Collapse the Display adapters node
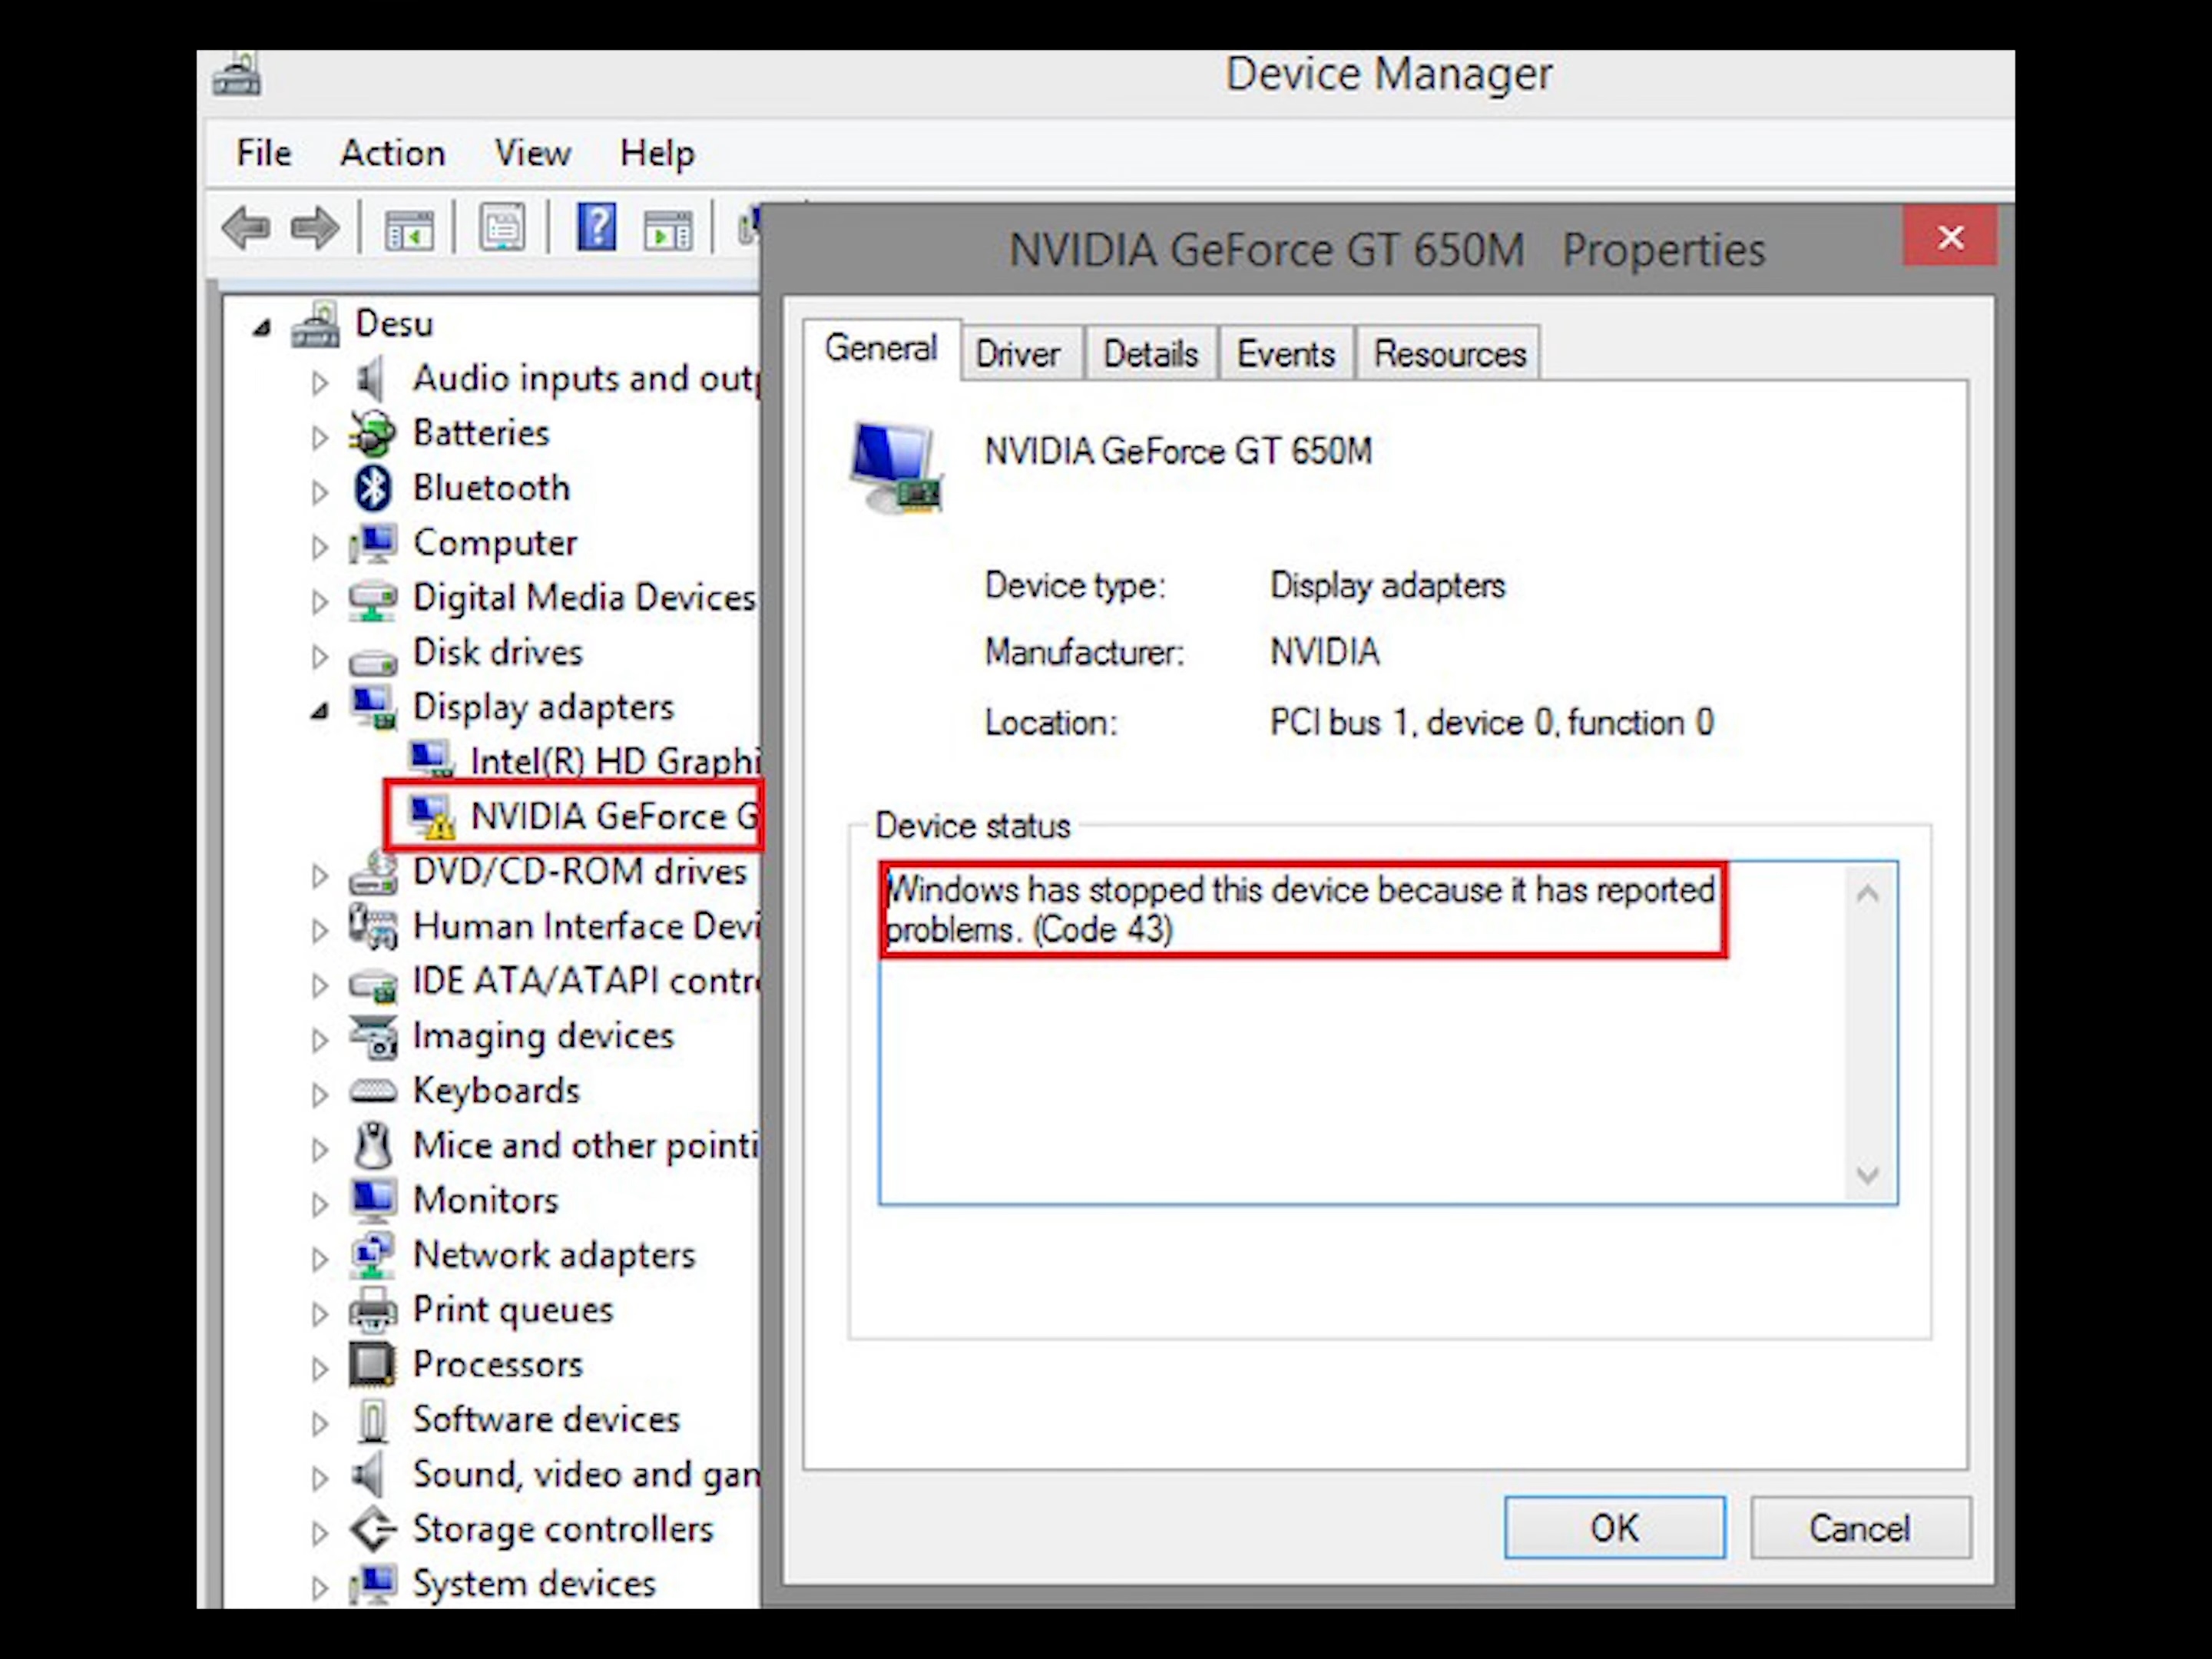The height and width of the screenshot is (1659, 2212). click(x=319, y=711)
